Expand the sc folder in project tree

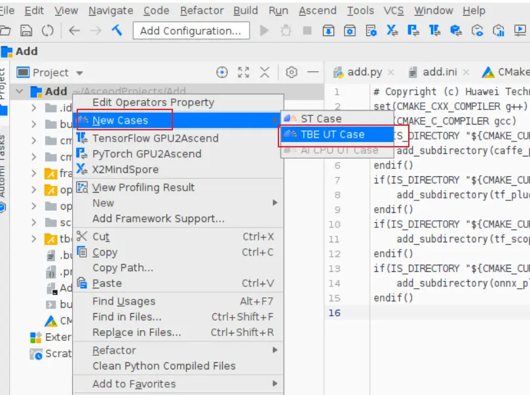33,222
